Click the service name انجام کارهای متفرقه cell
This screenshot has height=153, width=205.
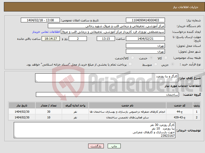[127, 112]
